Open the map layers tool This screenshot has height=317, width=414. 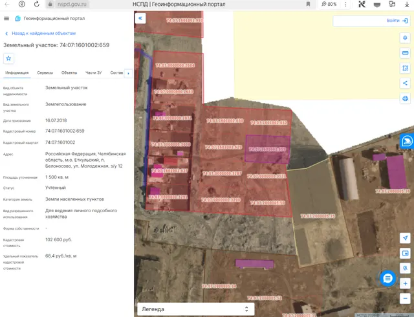click(405, 38)
